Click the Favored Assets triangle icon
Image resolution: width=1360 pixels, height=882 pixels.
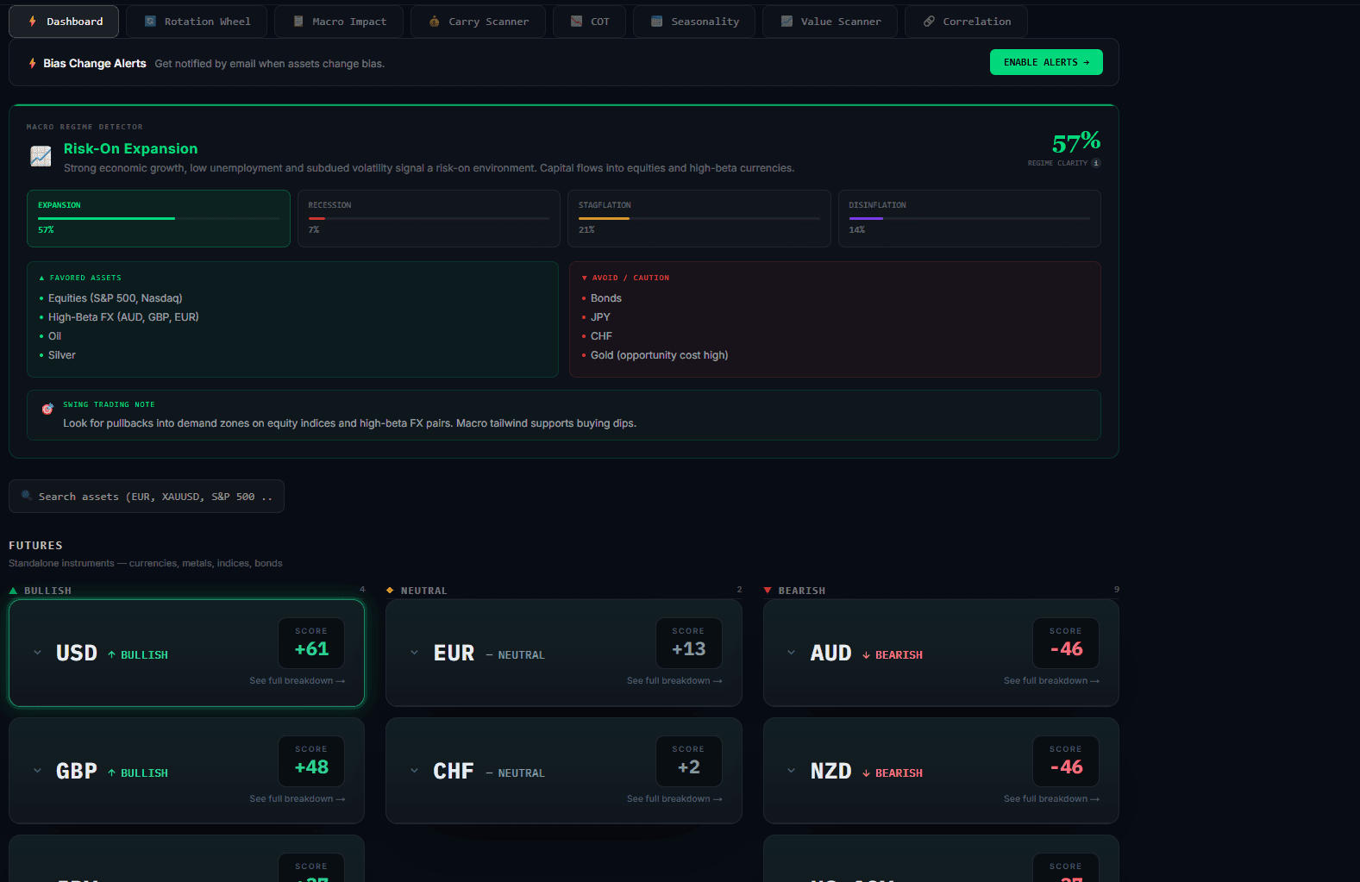coord(41,278)
